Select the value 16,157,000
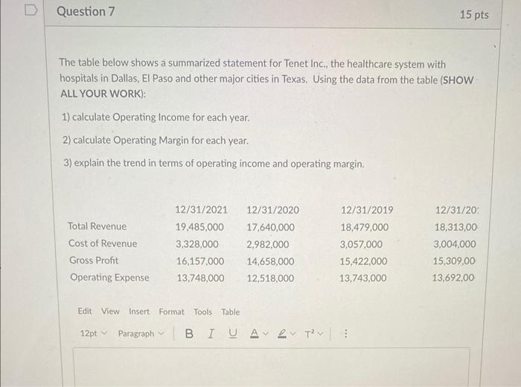521x387 pixels. click(200, 261)
